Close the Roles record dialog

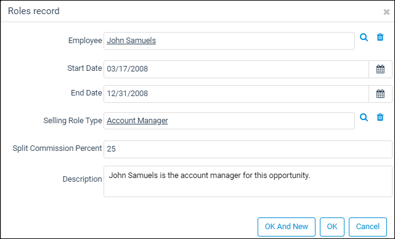pyautogui.click(x=386, y=12)
